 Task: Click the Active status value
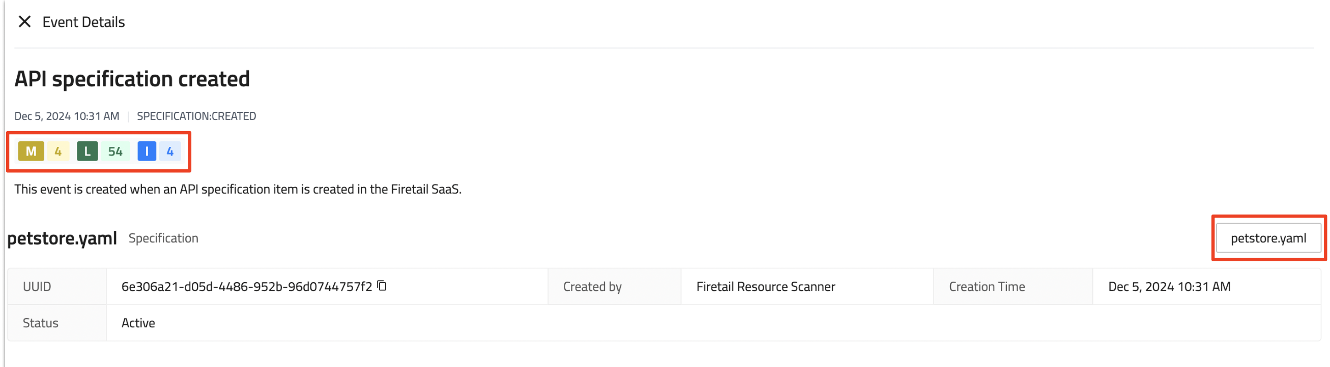138,323
